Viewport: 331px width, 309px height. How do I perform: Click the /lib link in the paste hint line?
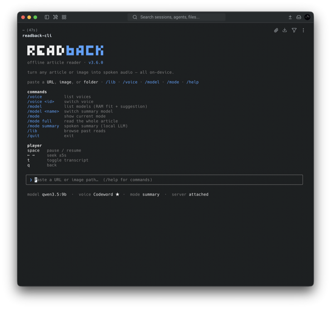tap(111, 82)
